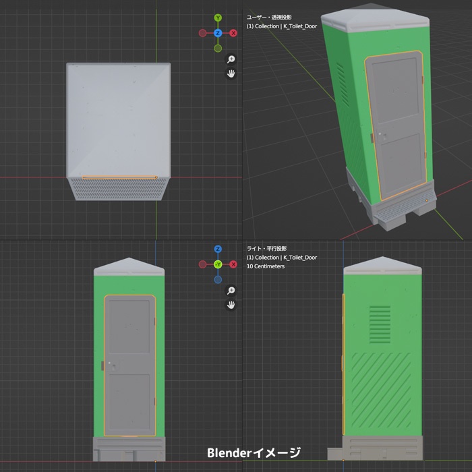472x472 pixels.
Task: Click zoom magnifier icon in front-view viewport
Action: point(231,291)
